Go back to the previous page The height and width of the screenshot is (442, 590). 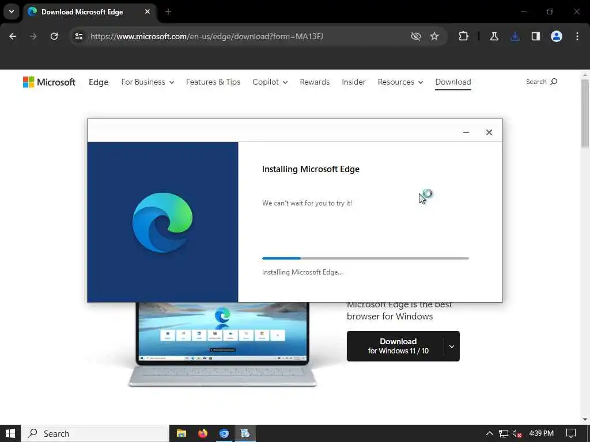[x=13, y=36]
